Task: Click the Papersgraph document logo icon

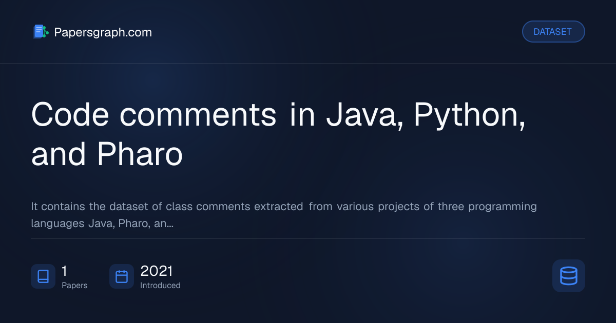Action: coord(41,32)
